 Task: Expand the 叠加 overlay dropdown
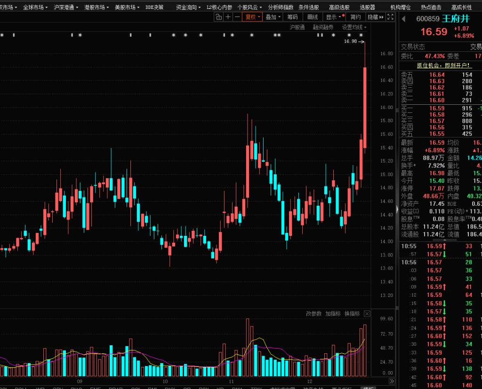click(273, 17)
